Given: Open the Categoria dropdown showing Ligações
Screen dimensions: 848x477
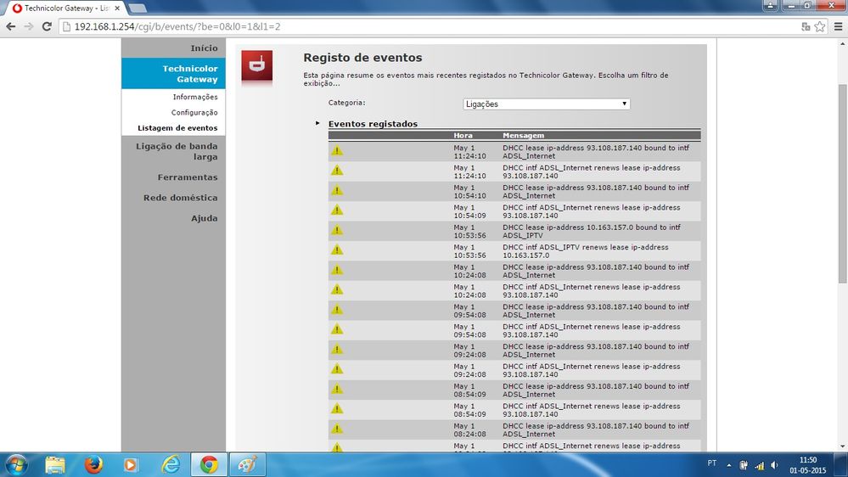Looking at the screenshot, I should point(546,104).
